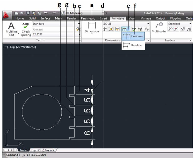195x158 pixels.
Task: Click the Save icon in quick access toolbar
Action: pyautogui.click(x=28, y=13)
